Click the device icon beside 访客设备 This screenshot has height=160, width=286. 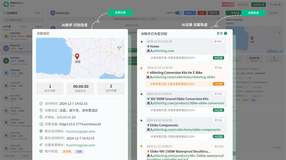[x=41, y=124]
